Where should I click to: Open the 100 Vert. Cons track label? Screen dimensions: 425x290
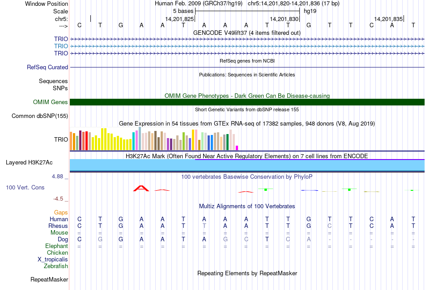pos(25,187)
